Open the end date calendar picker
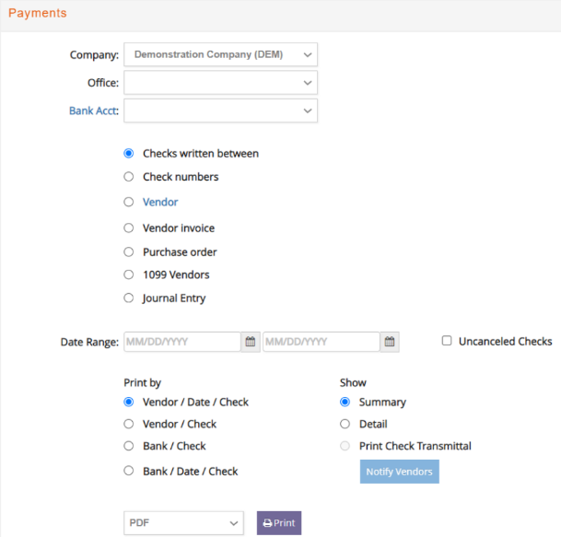 tap(390, 342)
